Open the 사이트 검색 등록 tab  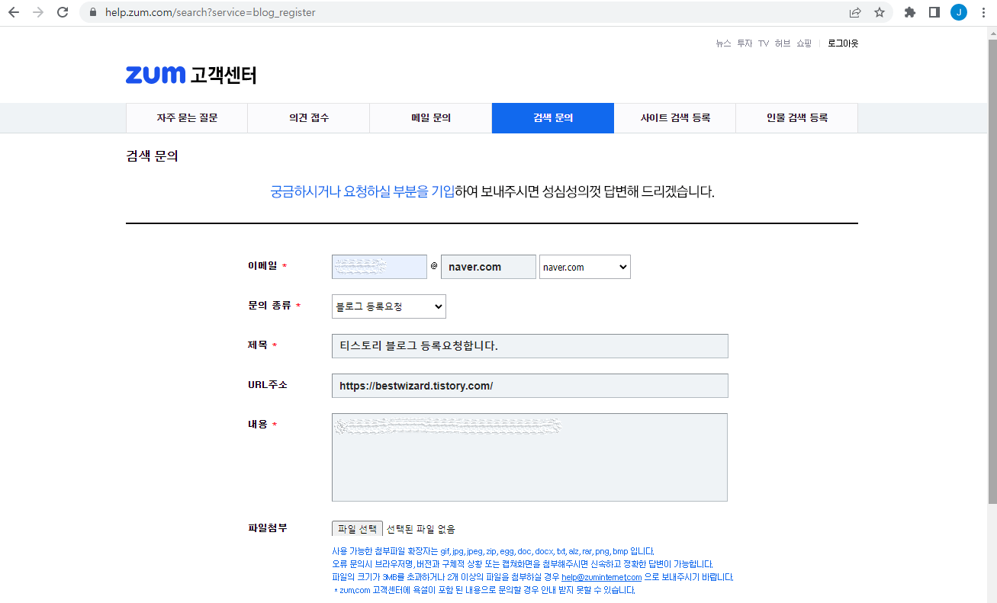(674, 118)
